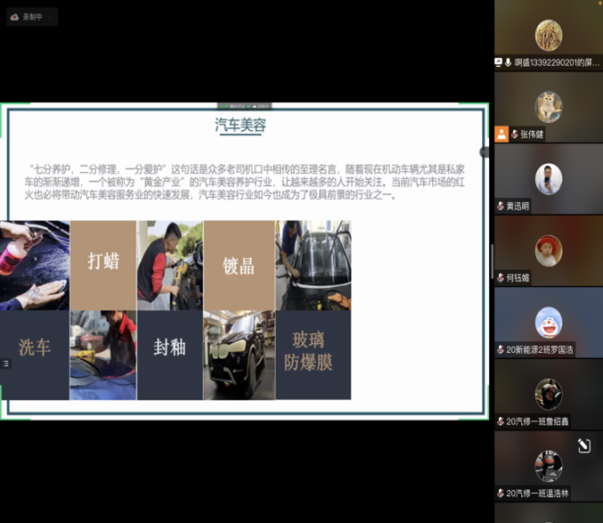Click the 汽车美容 slide title

click(240, 126)
